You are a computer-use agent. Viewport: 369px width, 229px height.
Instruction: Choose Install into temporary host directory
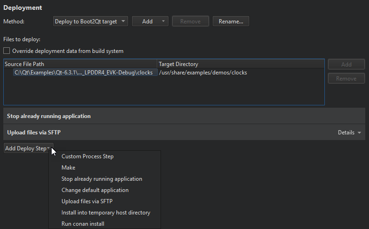106,213
